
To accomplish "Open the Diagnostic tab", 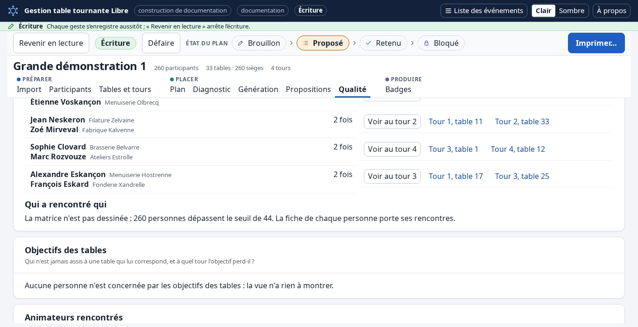I will click(x=212, y=89).
